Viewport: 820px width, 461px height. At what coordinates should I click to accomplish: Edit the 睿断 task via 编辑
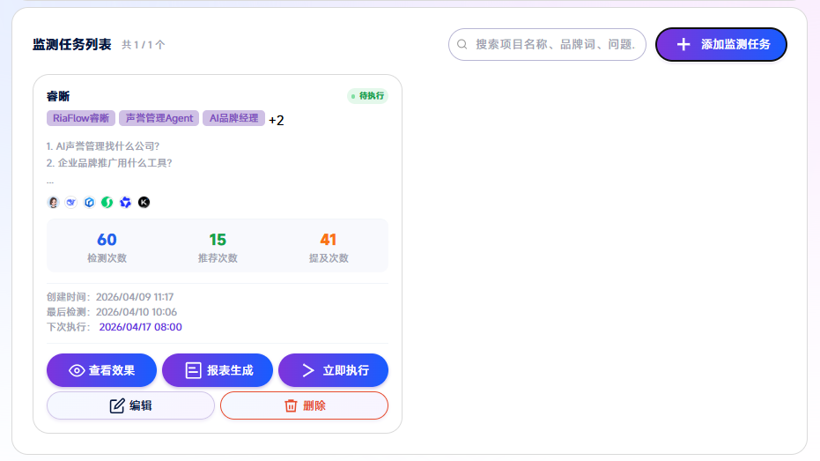click(130, 405)
